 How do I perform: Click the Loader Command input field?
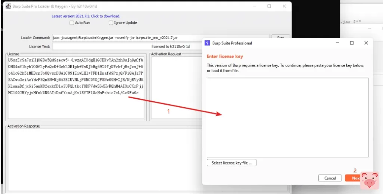160,38
